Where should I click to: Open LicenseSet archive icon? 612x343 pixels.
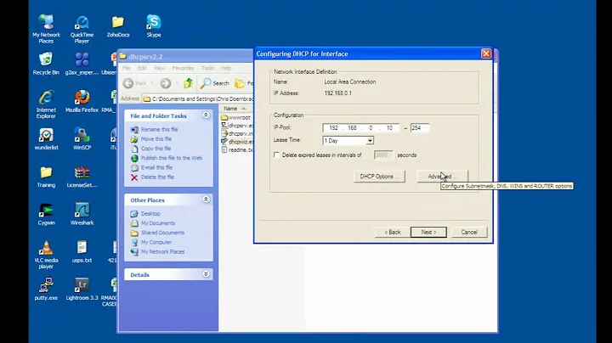click(x=82, y=177)
